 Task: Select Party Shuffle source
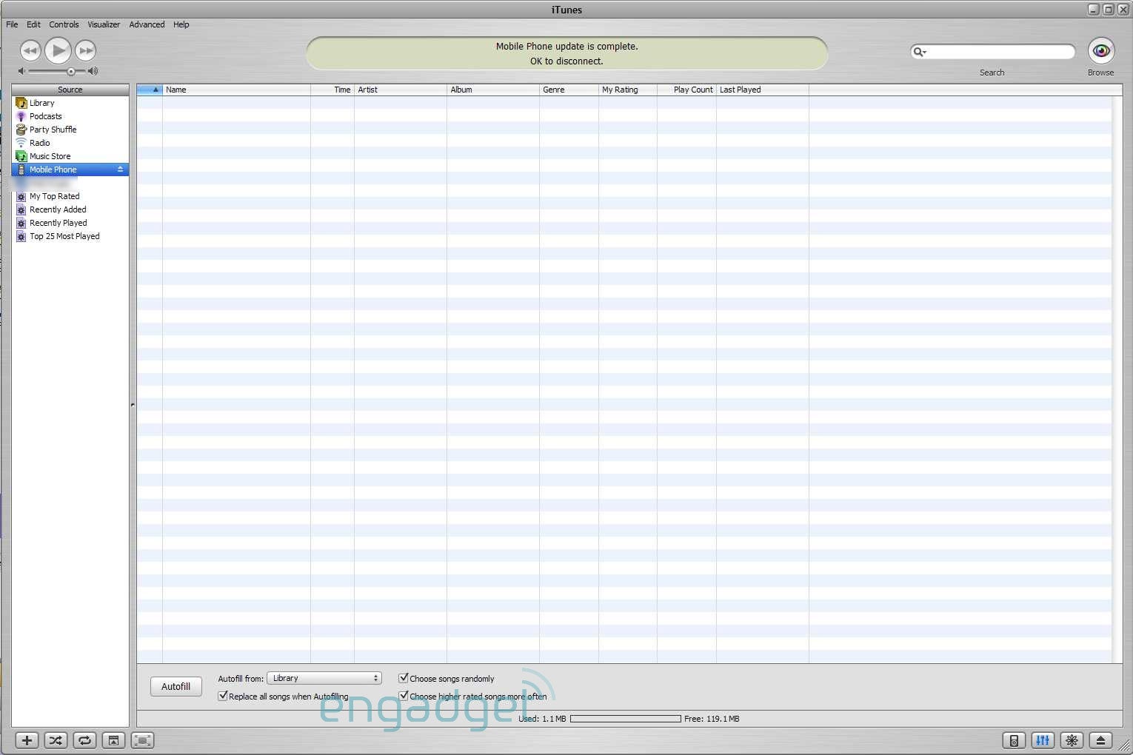coord(70,130)
